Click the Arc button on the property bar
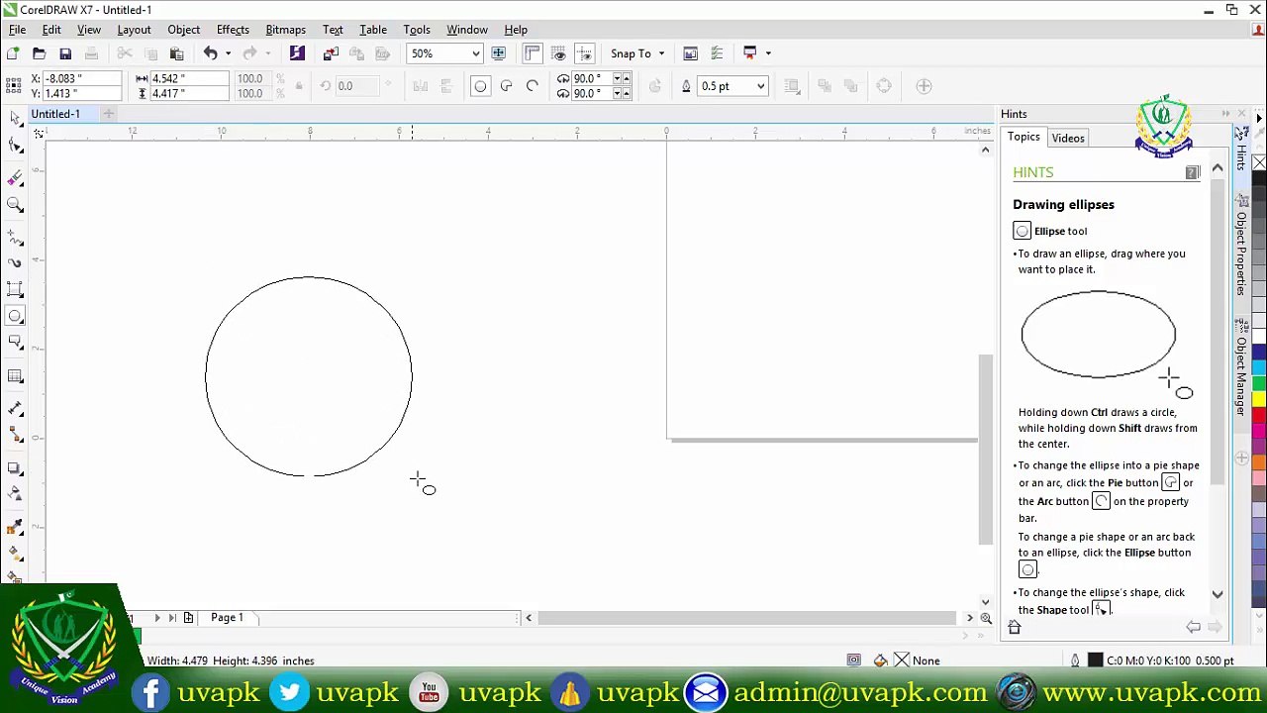The height and width of the screenshot is (713, 1267). point(532,86)
